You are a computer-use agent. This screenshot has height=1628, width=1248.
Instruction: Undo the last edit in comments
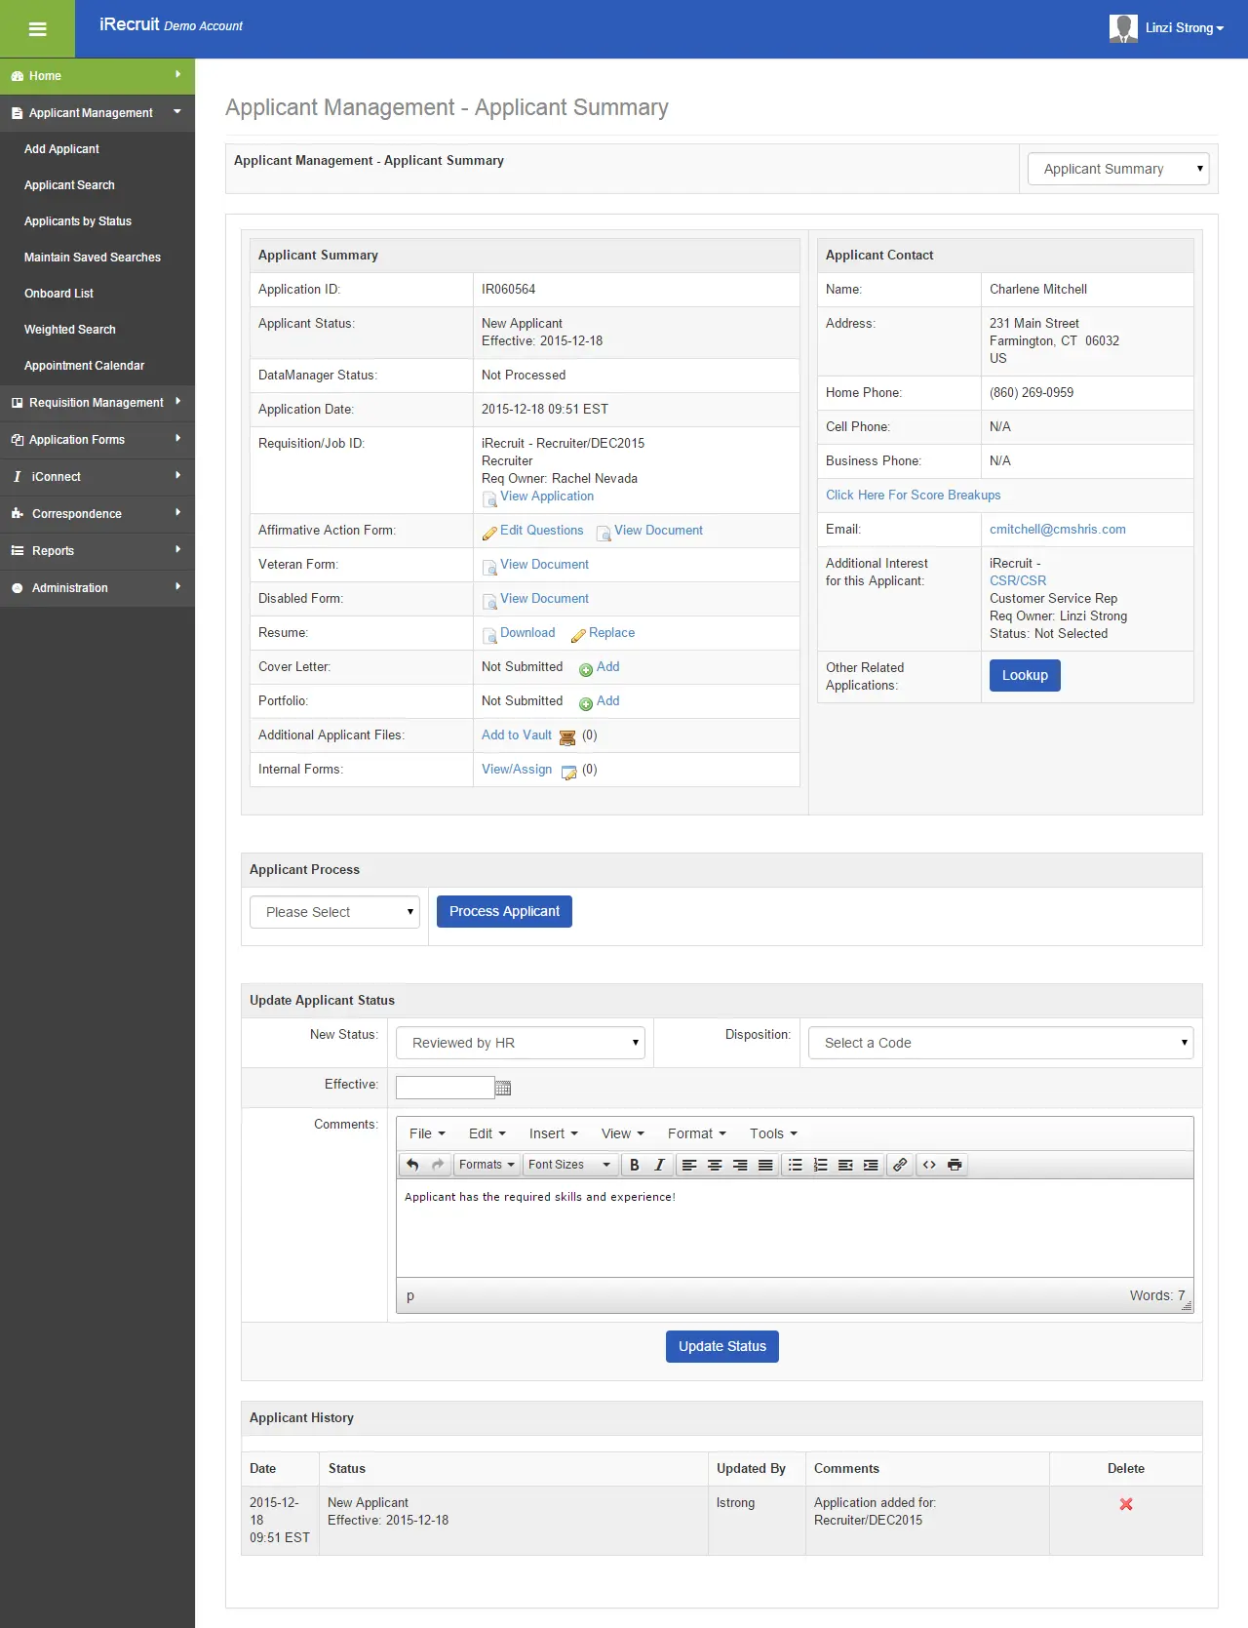[x=412, y=1165]
